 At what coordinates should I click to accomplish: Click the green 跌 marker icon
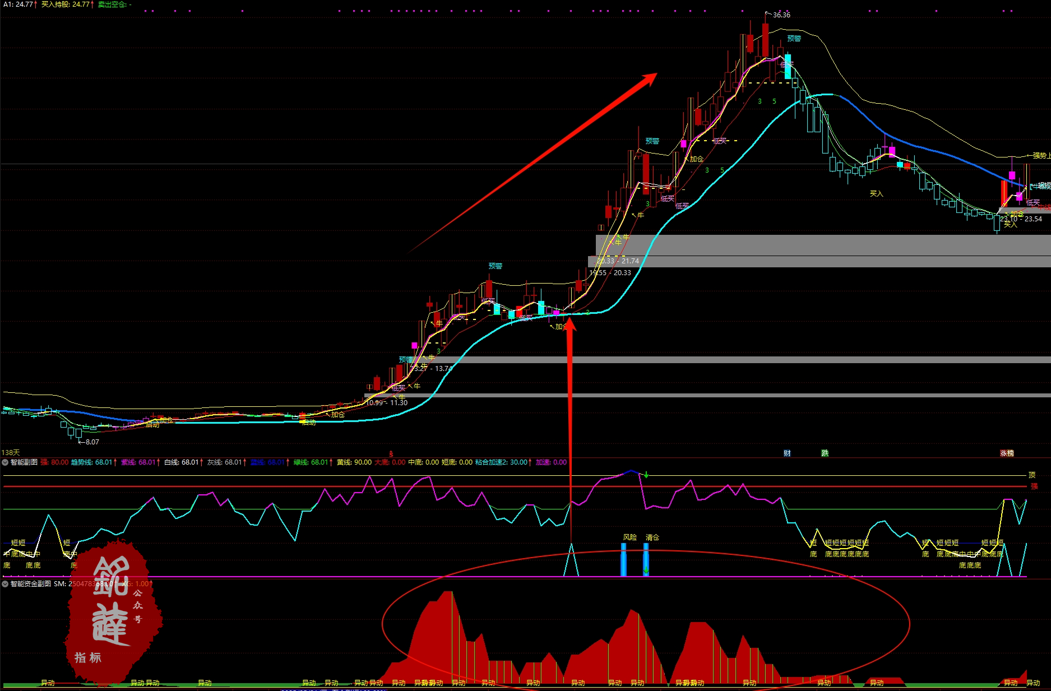(825, 453)
